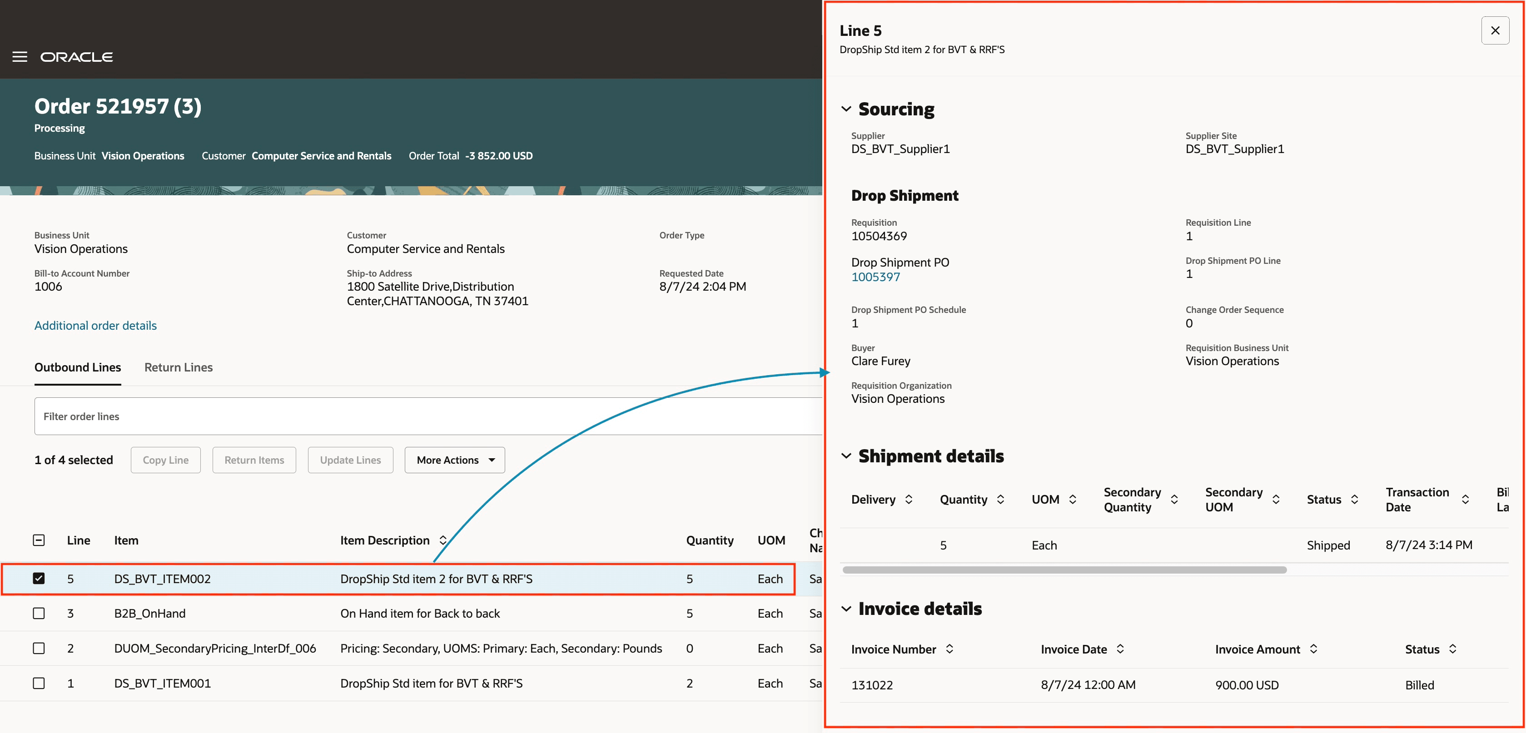Collapse the Sourcing section
The image size is (1526, 733).
point(846,109)
